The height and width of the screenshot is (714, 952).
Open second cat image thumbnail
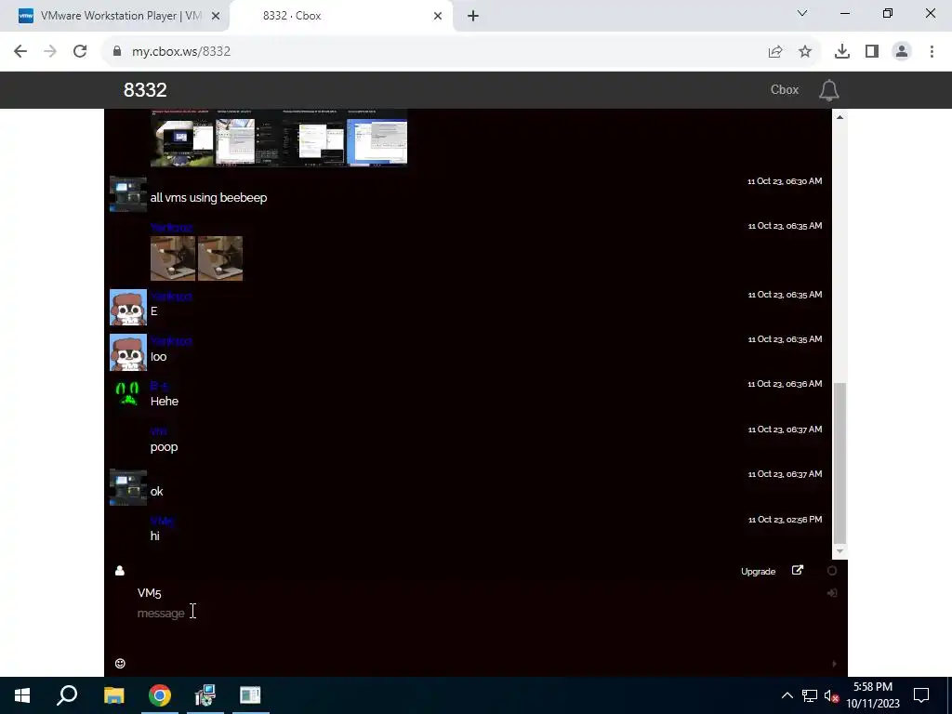point(220,258)
